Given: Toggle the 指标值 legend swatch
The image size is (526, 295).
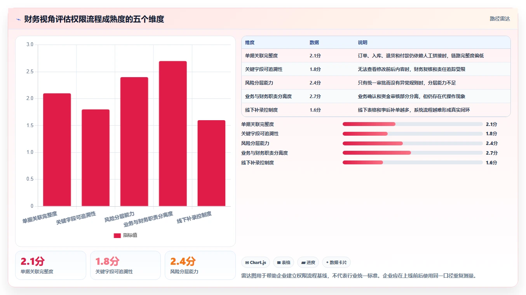Looking at the screenshot, I should click(117, 236).
